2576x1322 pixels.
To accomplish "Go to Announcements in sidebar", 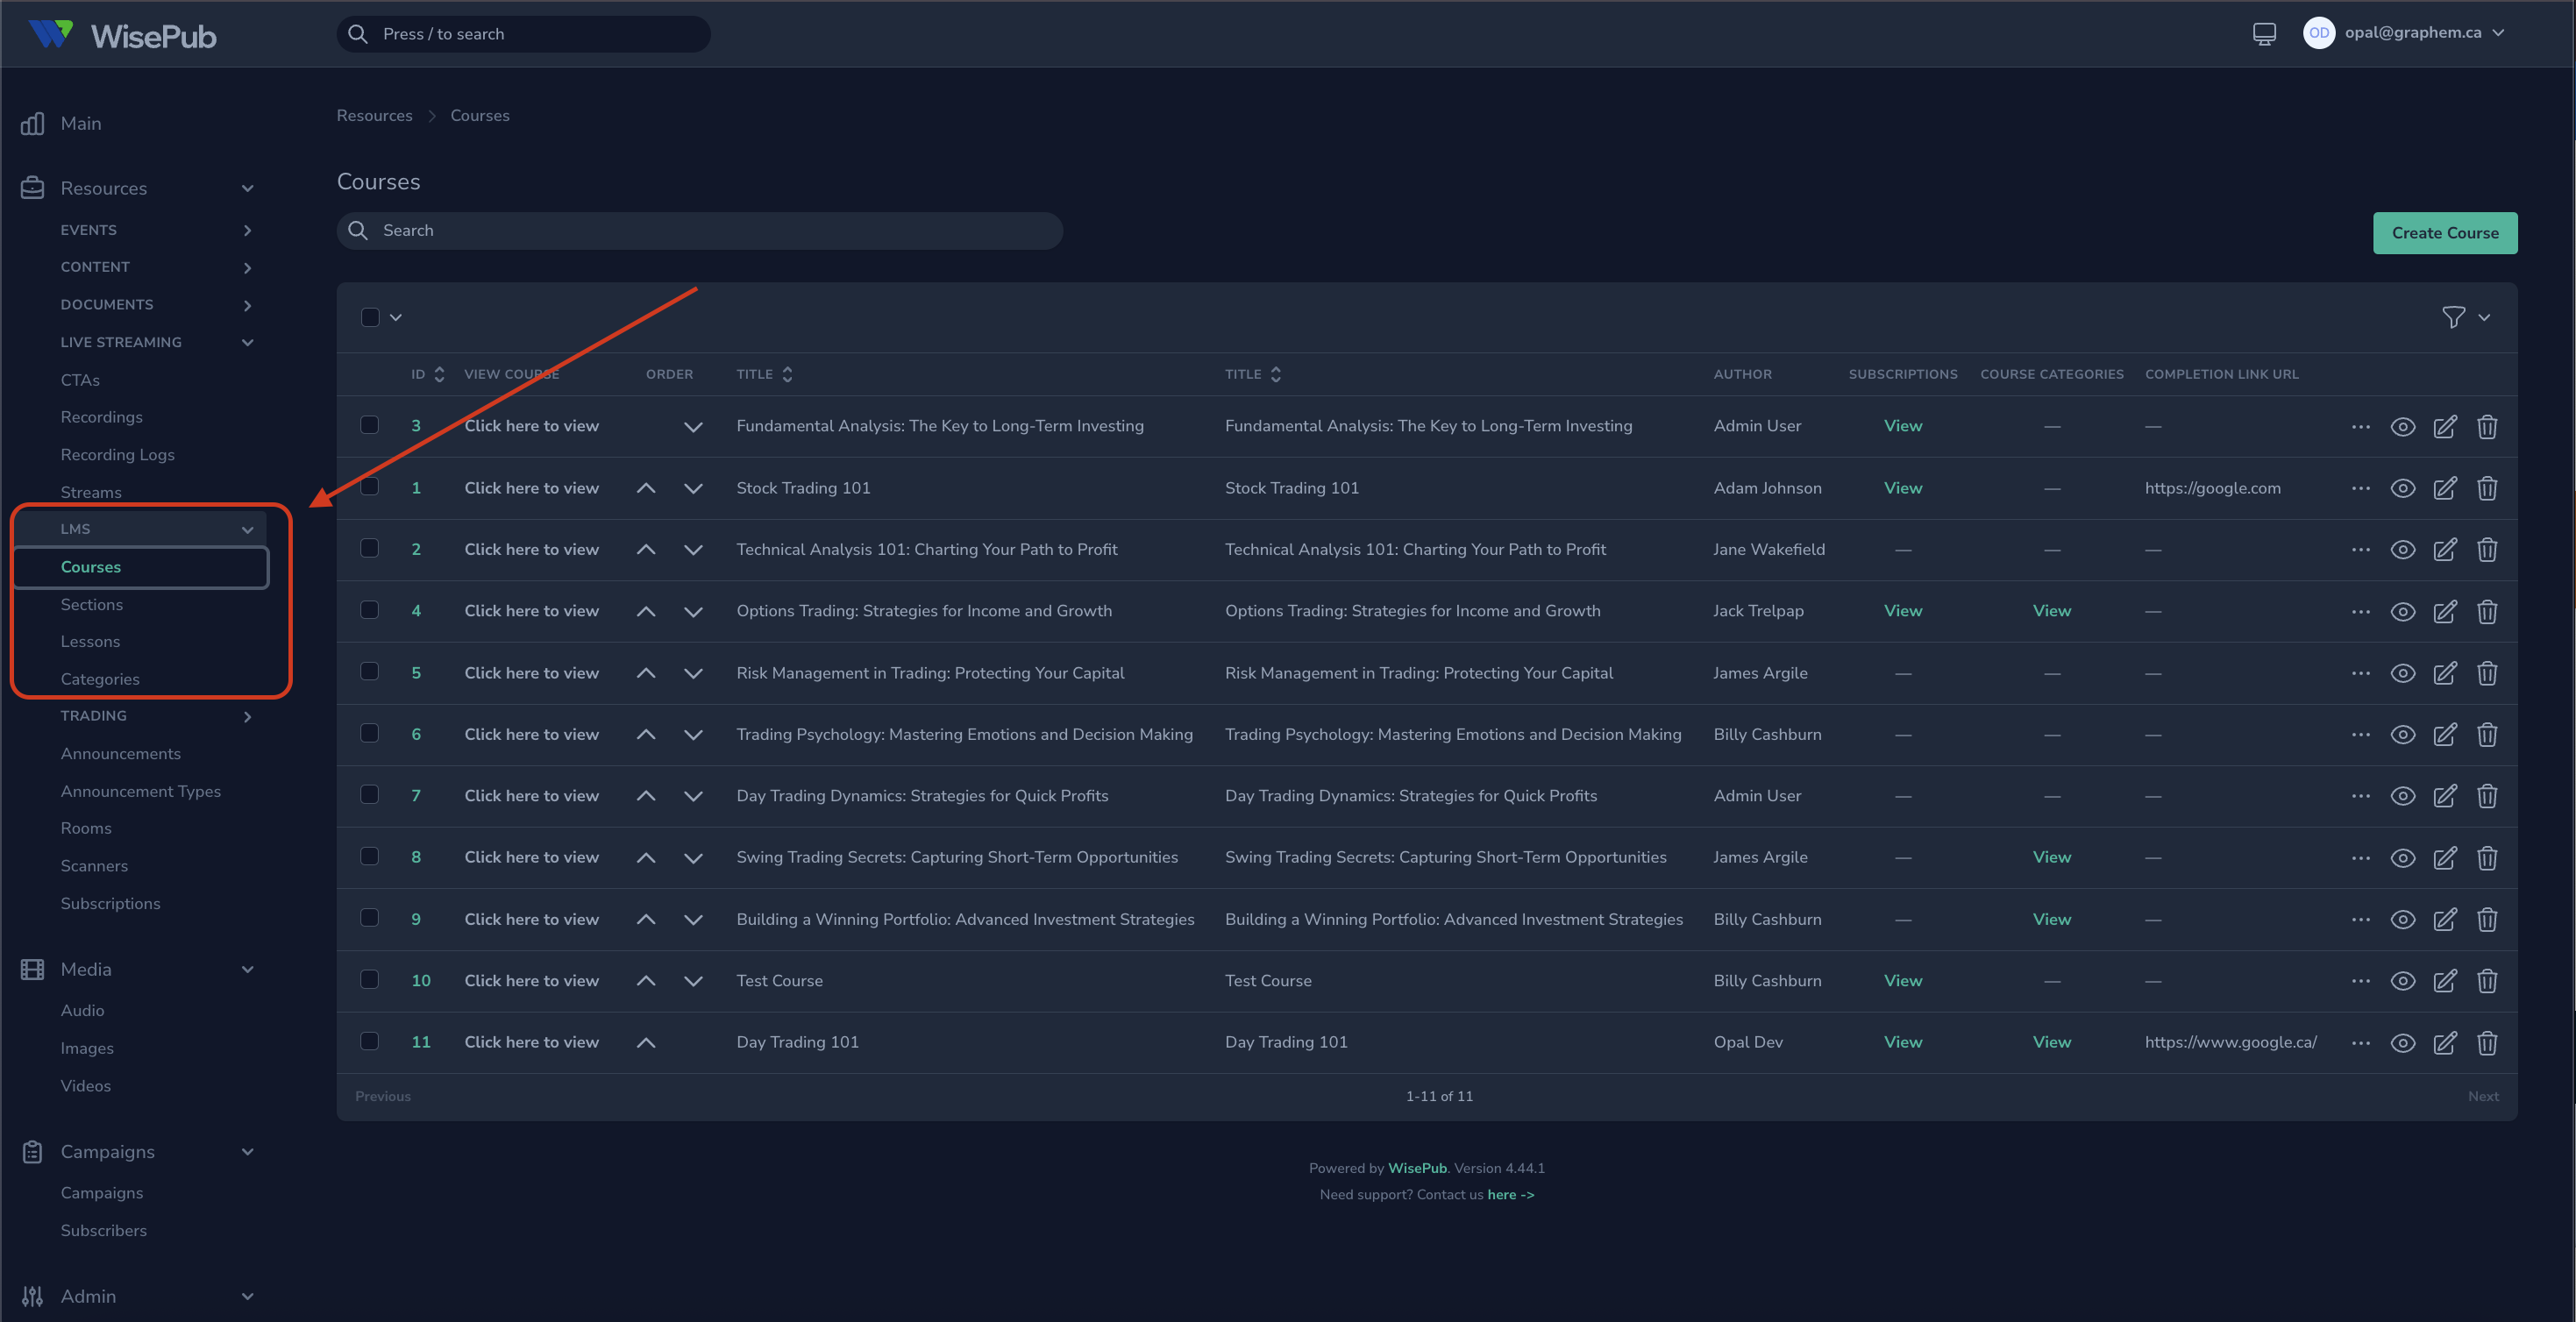I will point(120,753).
